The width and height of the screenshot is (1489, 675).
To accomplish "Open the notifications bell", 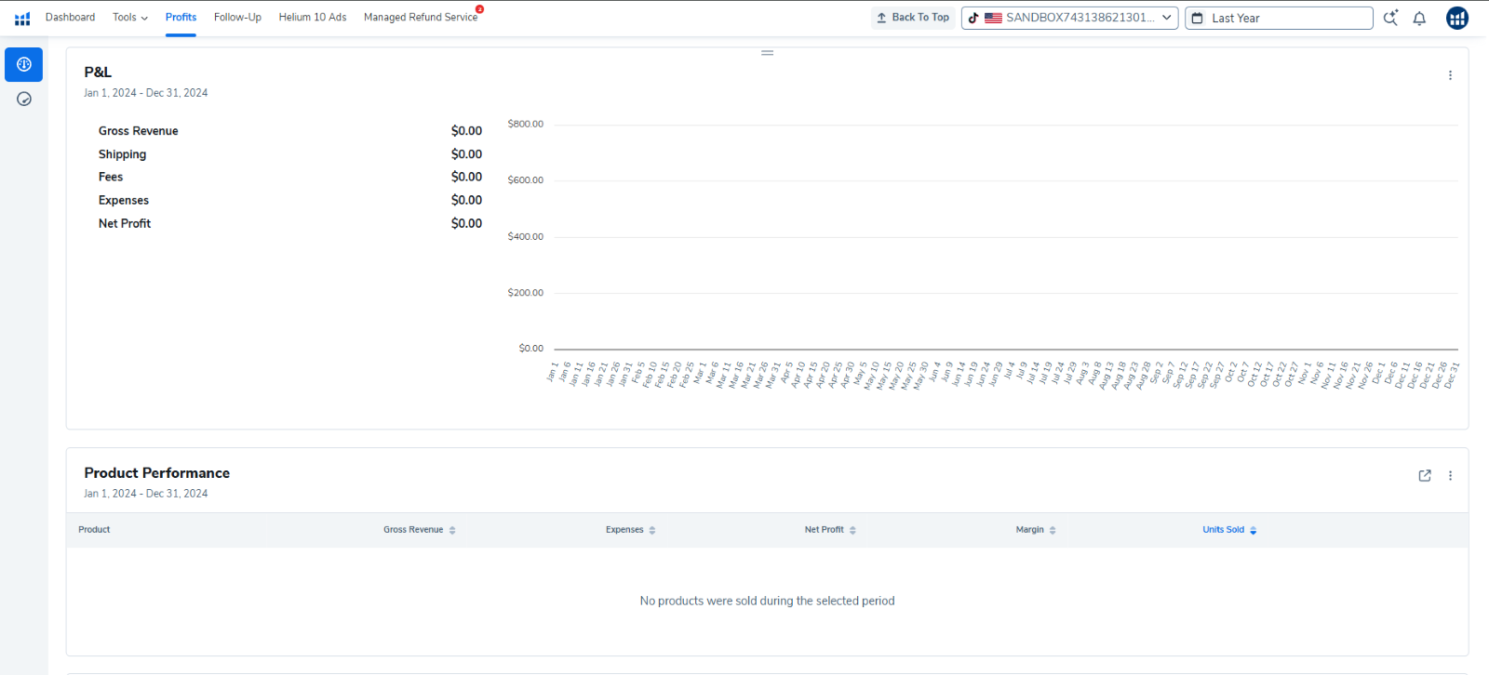I will (x=1419, y=19).
